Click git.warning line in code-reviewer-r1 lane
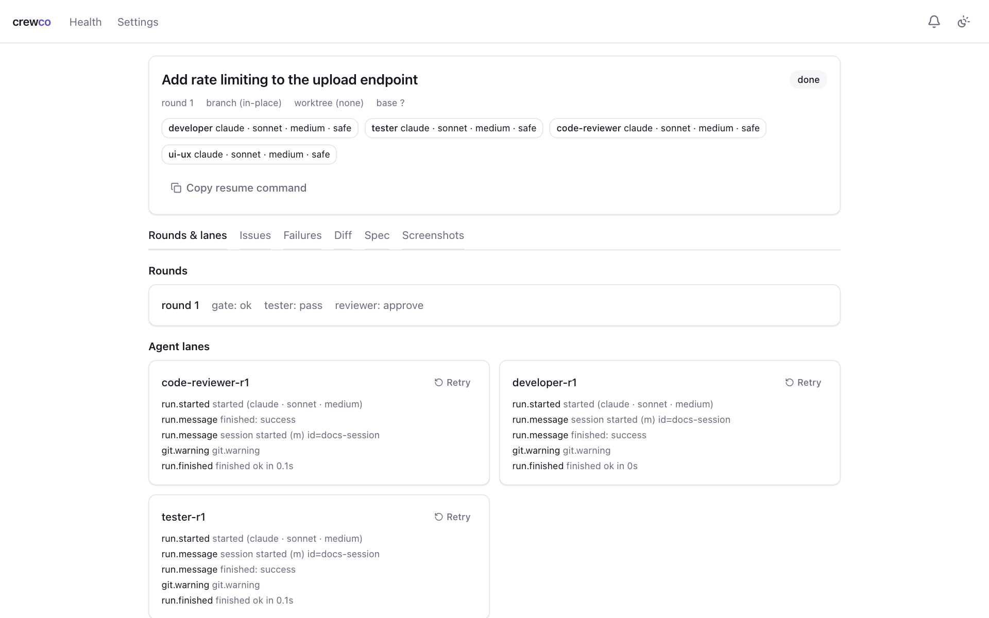The image size is (989, 618). (x=211, y=451)
